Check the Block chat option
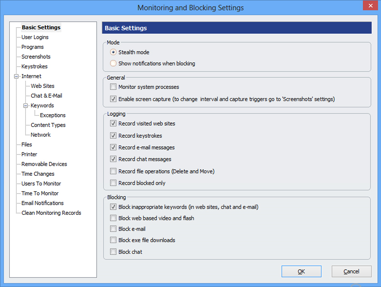This screenshot has height=287, width=381. 113,252
